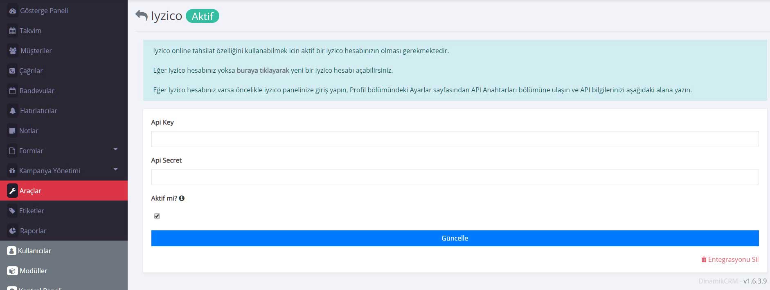Viewport: 770px width, 290px height.
Task: Click the Notlar sticky note icon
Action: pyautogui.click(x=12, y=131)
